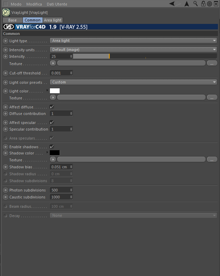Toggle keyframe dot for Diffuse contribution

6,114
